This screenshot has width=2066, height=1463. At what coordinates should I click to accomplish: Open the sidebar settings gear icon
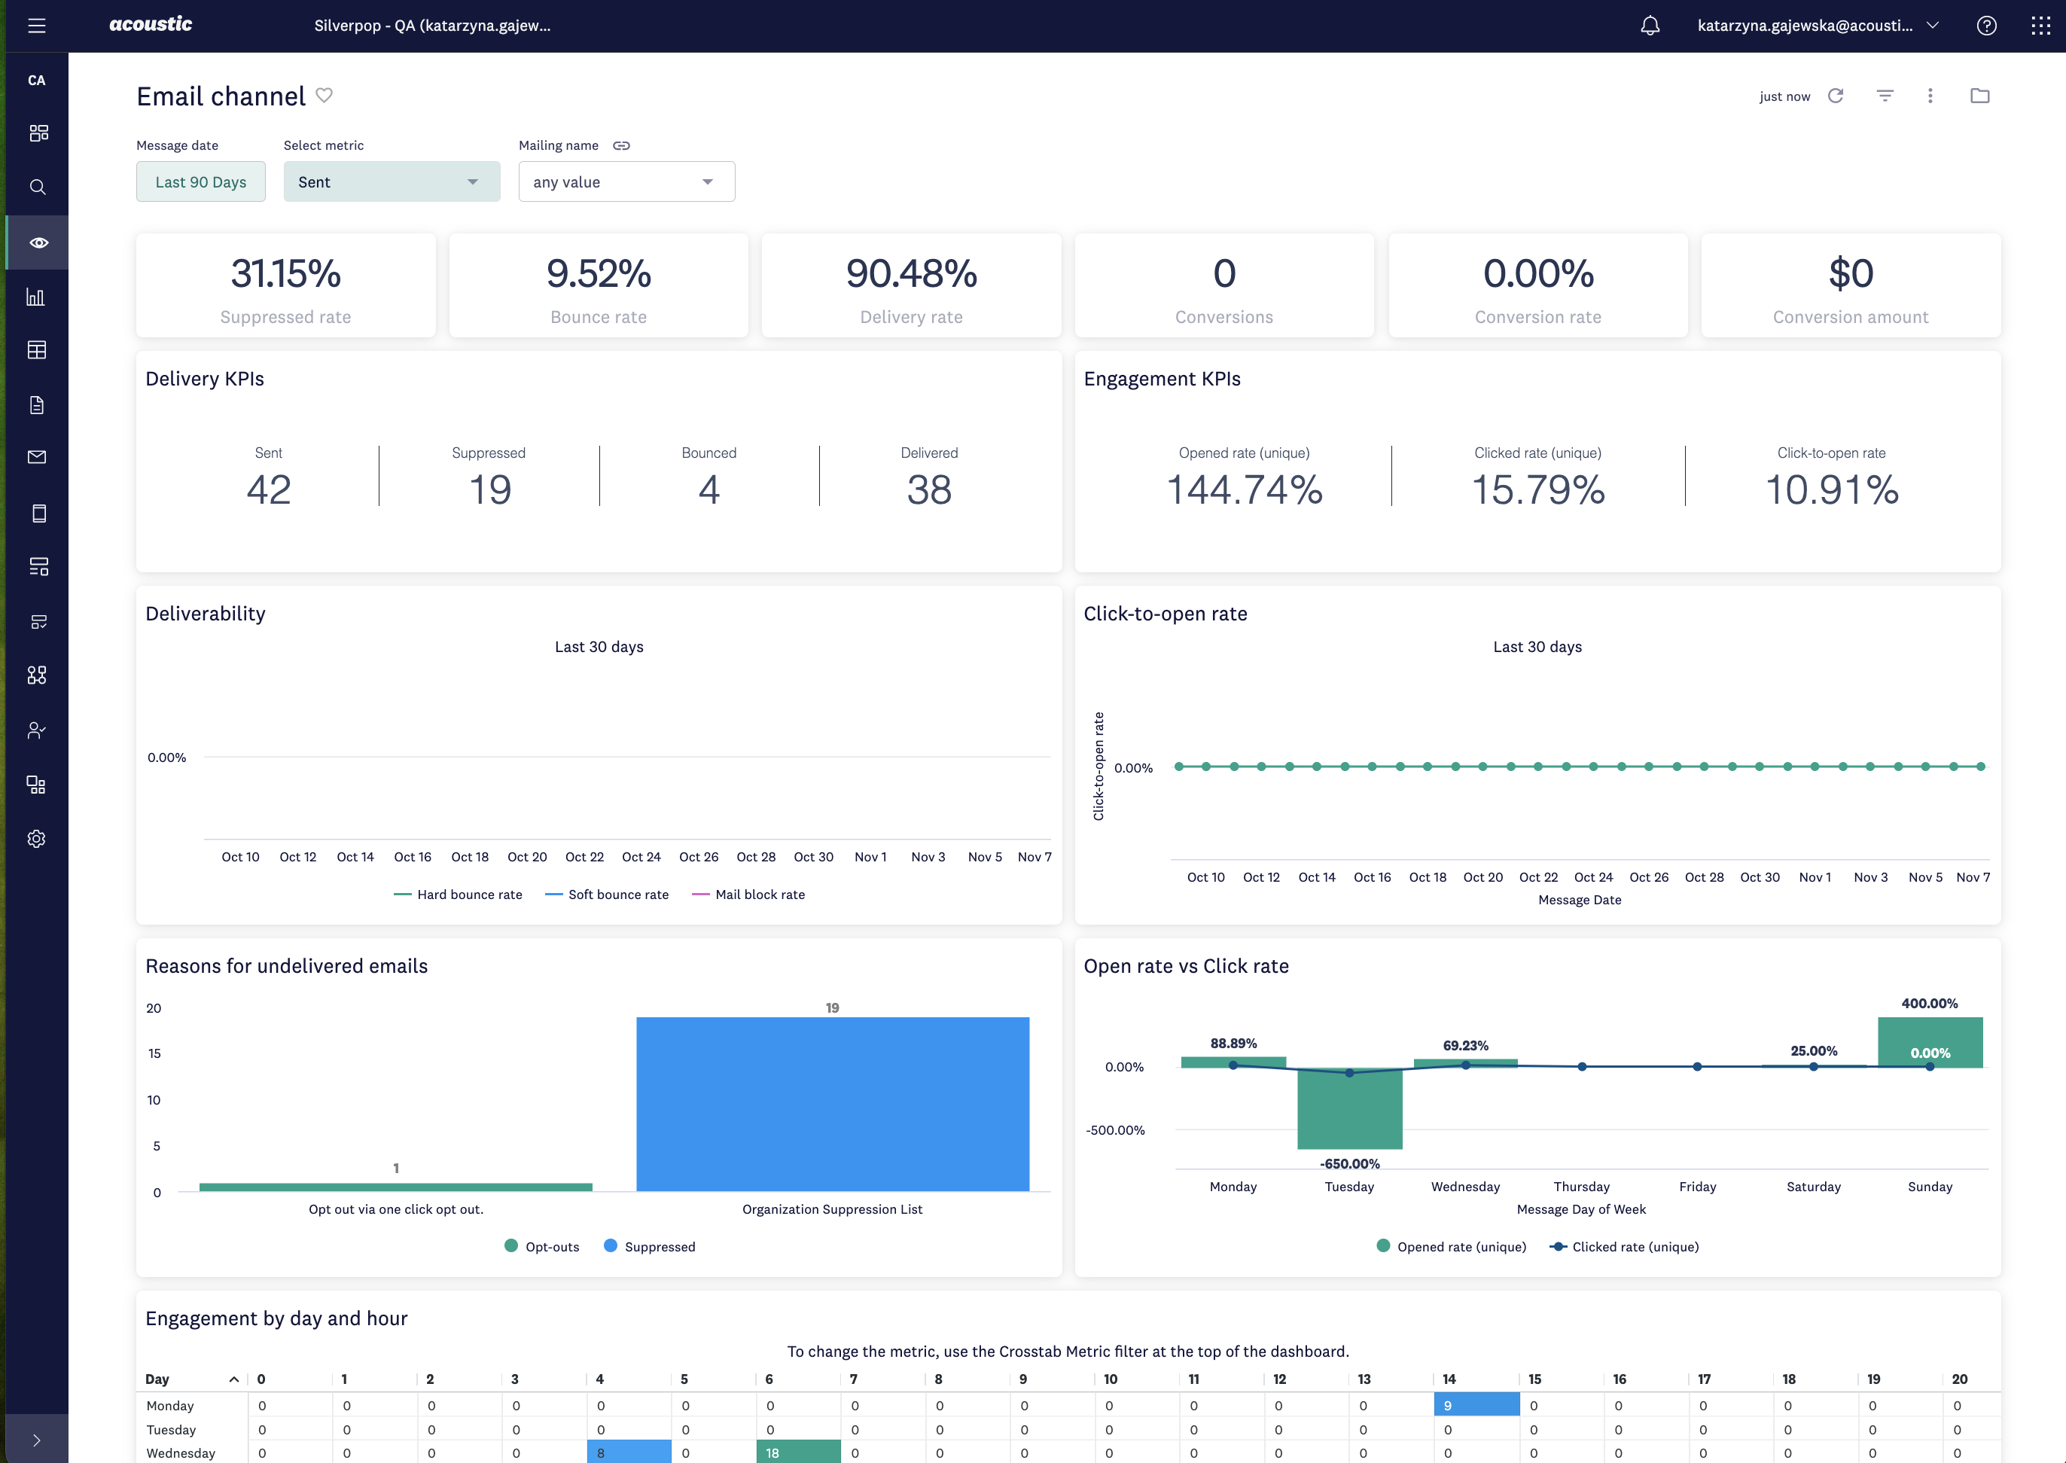[37, 839]
